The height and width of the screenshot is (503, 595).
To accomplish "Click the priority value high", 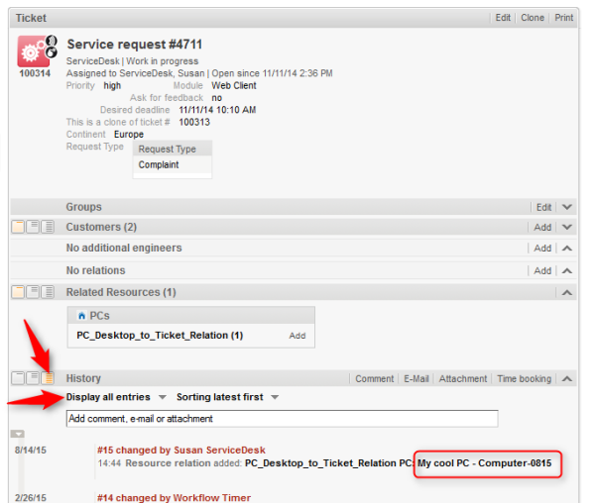I will coord(112,85).
